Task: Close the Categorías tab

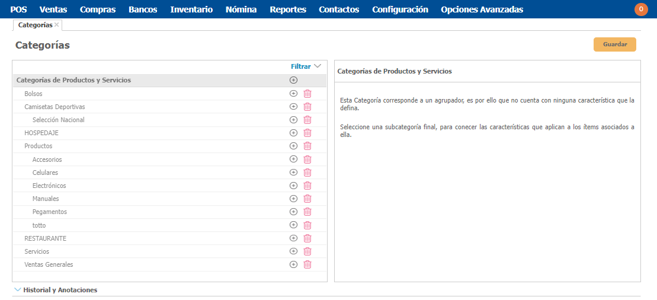Action: click(x=57, y=25)
